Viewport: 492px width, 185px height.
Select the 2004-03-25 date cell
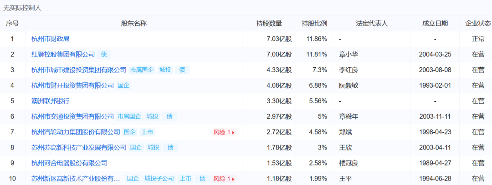[x=435, y=55]
